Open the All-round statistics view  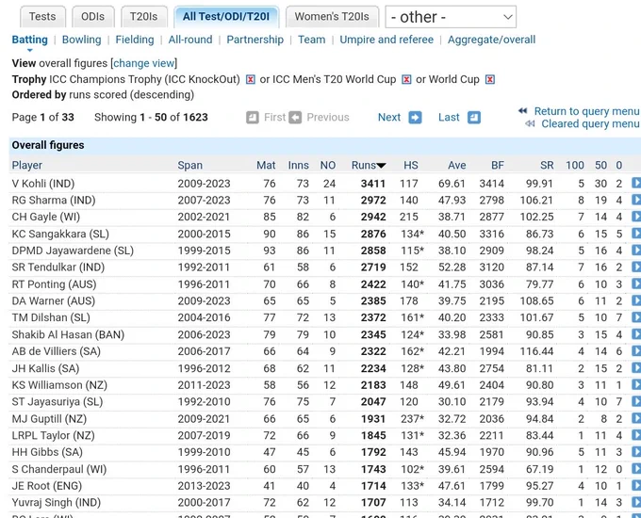point(190,40)
